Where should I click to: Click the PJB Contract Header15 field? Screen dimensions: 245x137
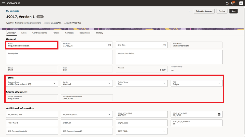point(87,131)
